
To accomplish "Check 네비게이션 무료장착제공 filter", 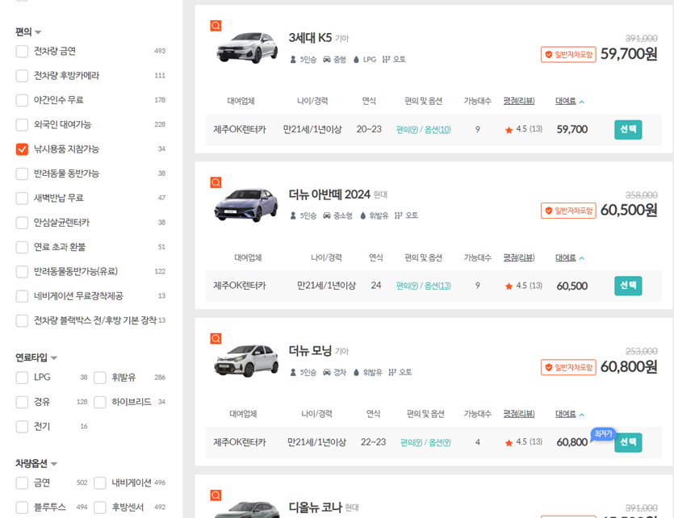I will [22, 296].
